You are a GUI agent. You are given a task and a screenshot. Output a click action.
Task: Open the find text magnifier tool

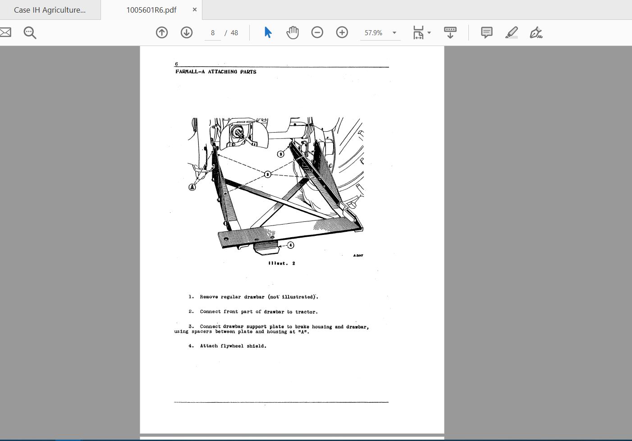[30, 32]
